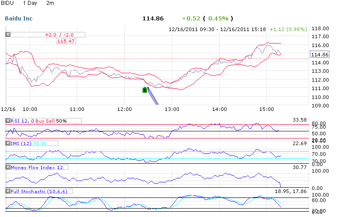Click the Money Flow value 30.77
Screen dimensions: 341x217
[x=299, y=167]
